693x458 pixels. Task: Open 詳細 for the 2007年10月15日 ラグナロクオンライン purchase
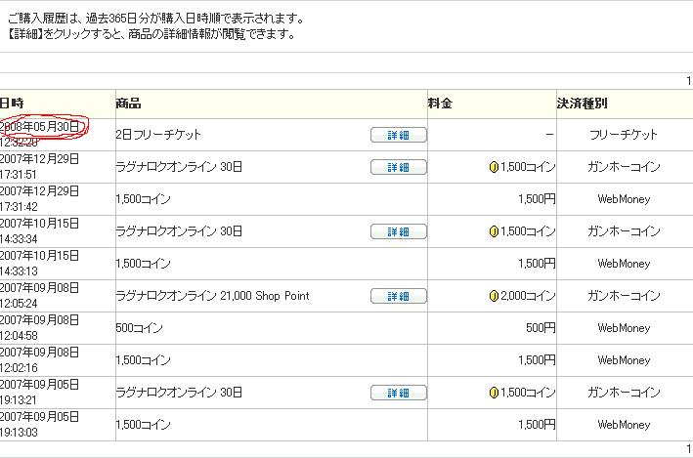pyautogui.click(x=398, y=231)
